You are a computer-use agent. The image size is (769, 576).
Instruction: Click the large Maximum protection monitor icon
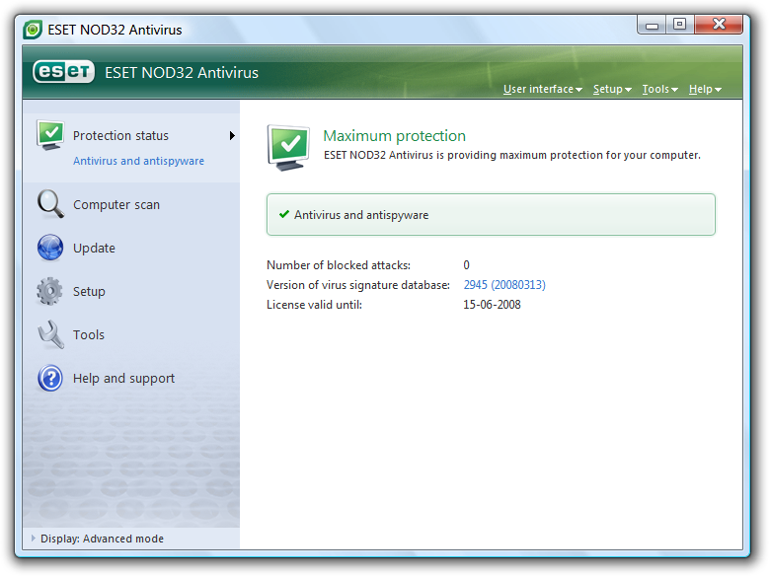coord(289,146)
